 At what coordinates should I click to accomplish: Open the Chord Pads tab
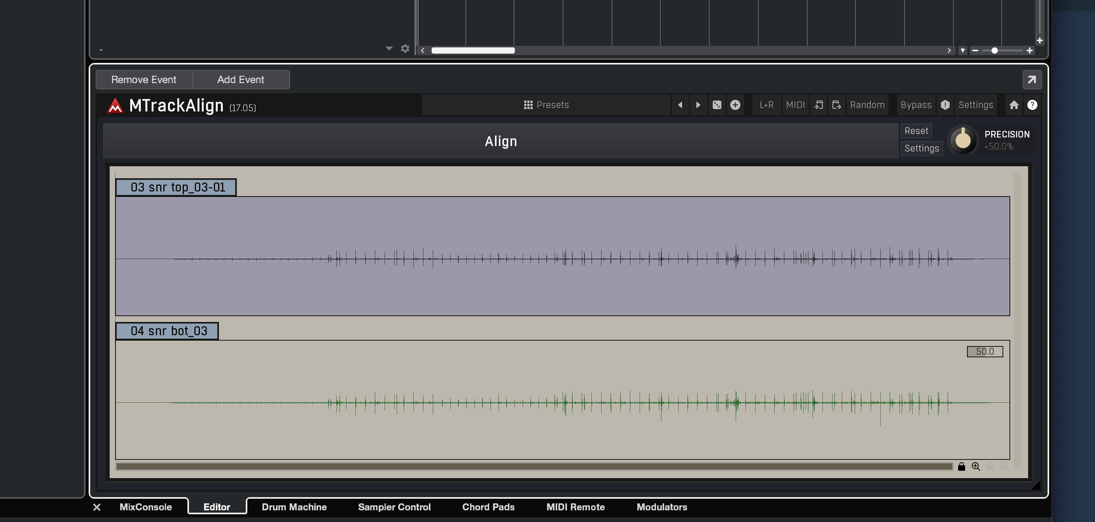point(488,507)
